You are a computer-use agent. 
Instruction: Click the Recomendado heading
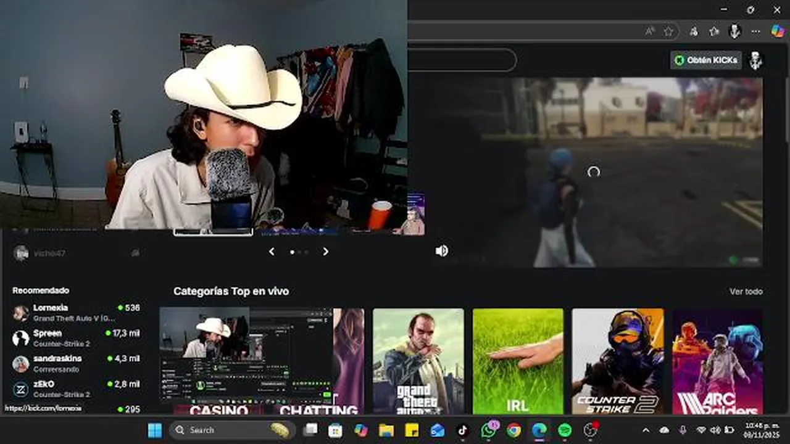click(41, 290)
